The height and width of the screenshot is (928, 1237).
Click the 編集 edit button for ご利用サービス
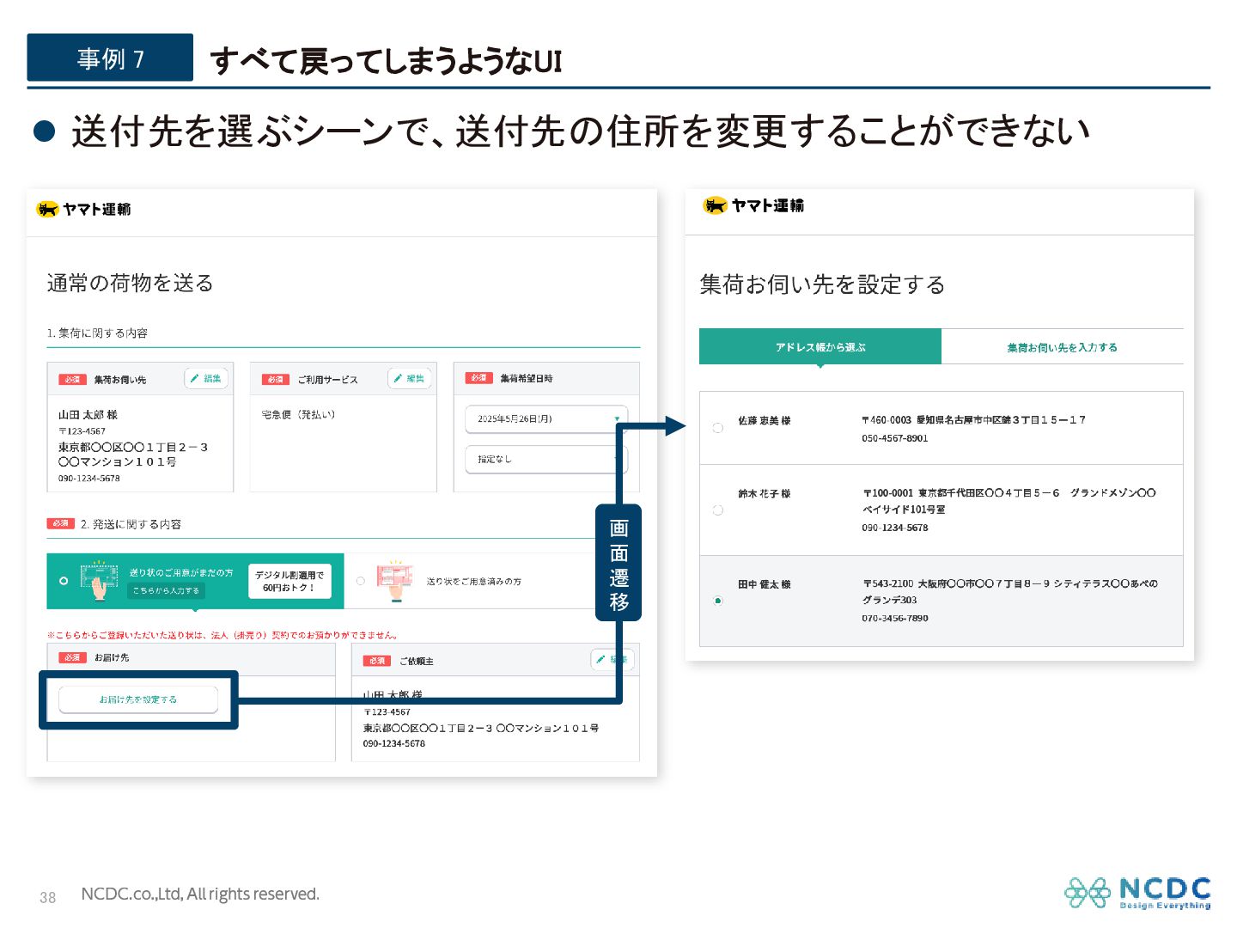[409, 379]
